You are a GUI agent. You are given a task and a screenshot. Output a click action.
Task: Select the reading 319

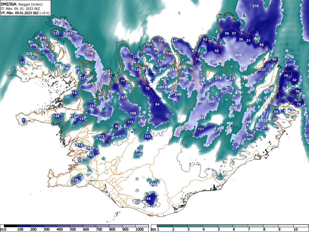point(139,151)
